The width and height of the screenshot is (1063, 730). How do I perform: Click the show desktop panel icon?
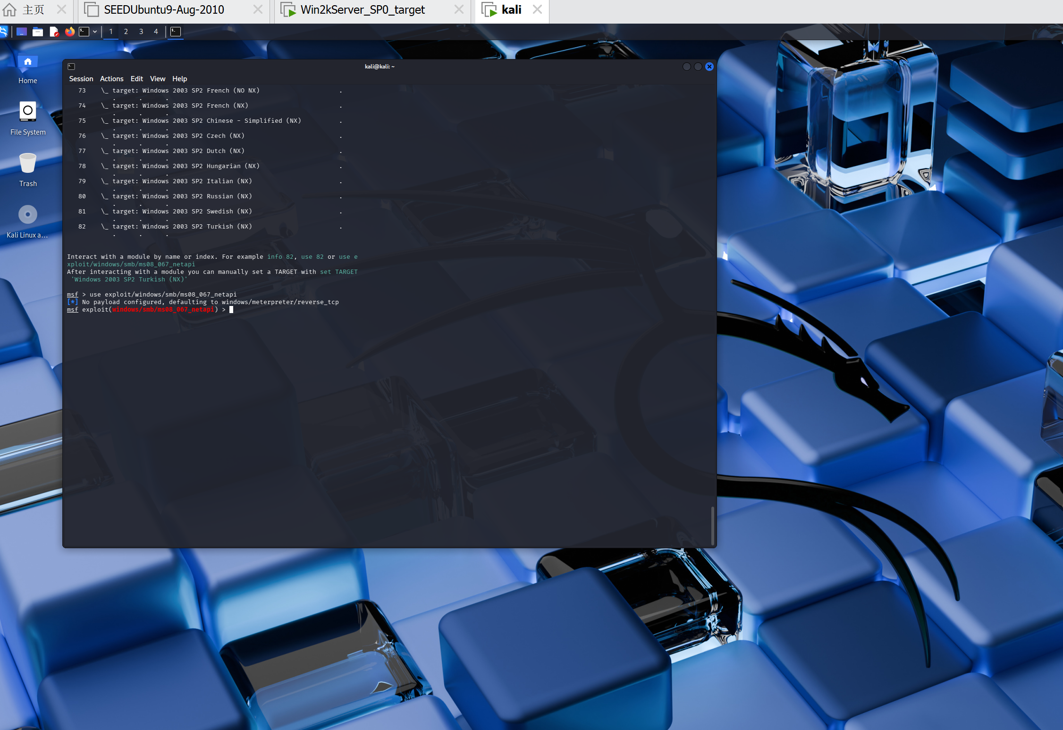point(22,32)
